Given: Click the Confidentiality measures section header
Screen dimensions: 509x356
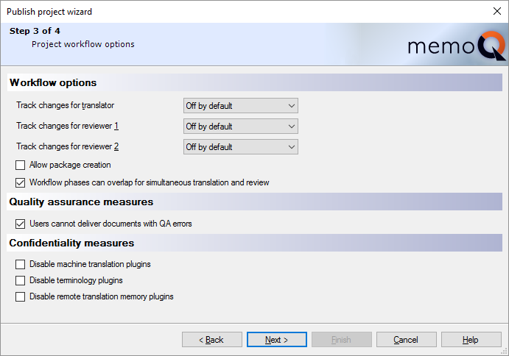Looking at the screenshot, I should click(x=71, y=243).
